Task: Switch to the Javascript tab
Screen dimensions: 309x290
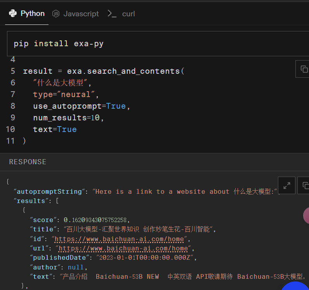Action: (x=76, y=14)
